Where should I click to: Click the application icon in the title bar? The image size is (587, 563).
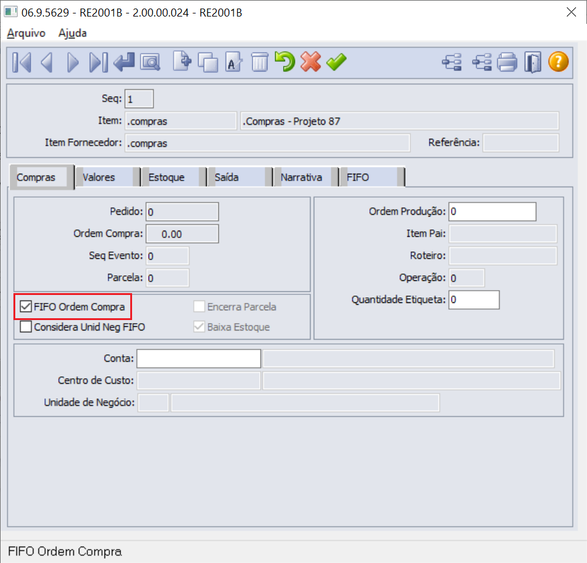coord(10,12)
